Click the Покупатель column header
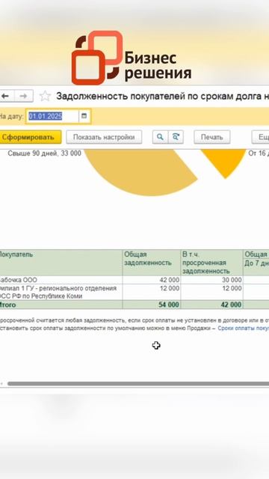269x479 pixels. click(x=61, y=263)
